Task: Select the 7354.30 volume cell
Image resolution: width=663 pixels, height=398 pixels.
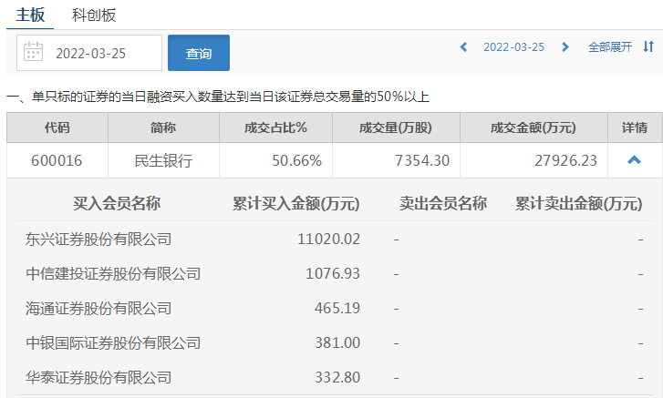Action: 396,160
